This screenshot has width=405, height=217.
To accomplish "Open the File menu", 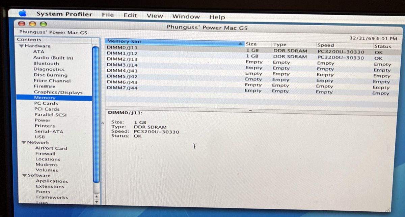I will tap(108, 15).
